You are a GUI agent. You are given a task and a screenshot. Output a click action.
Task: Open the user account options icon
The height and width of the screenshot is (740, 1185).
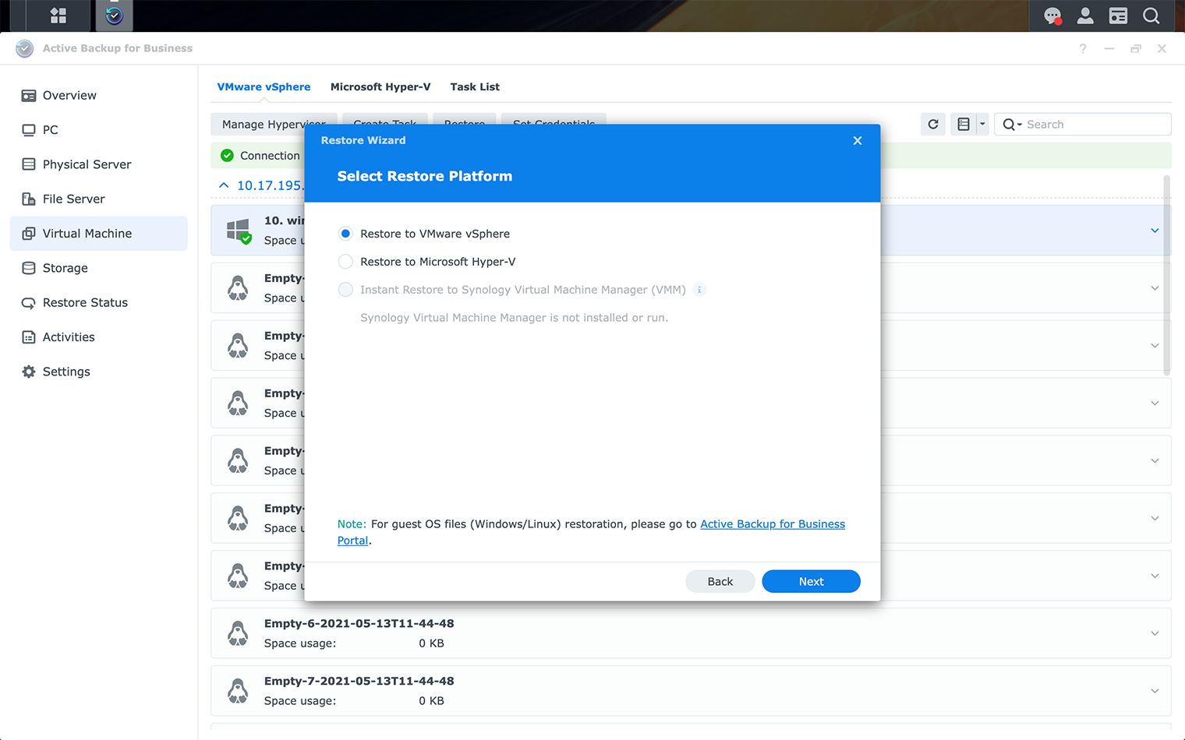tap(1085, 16)
